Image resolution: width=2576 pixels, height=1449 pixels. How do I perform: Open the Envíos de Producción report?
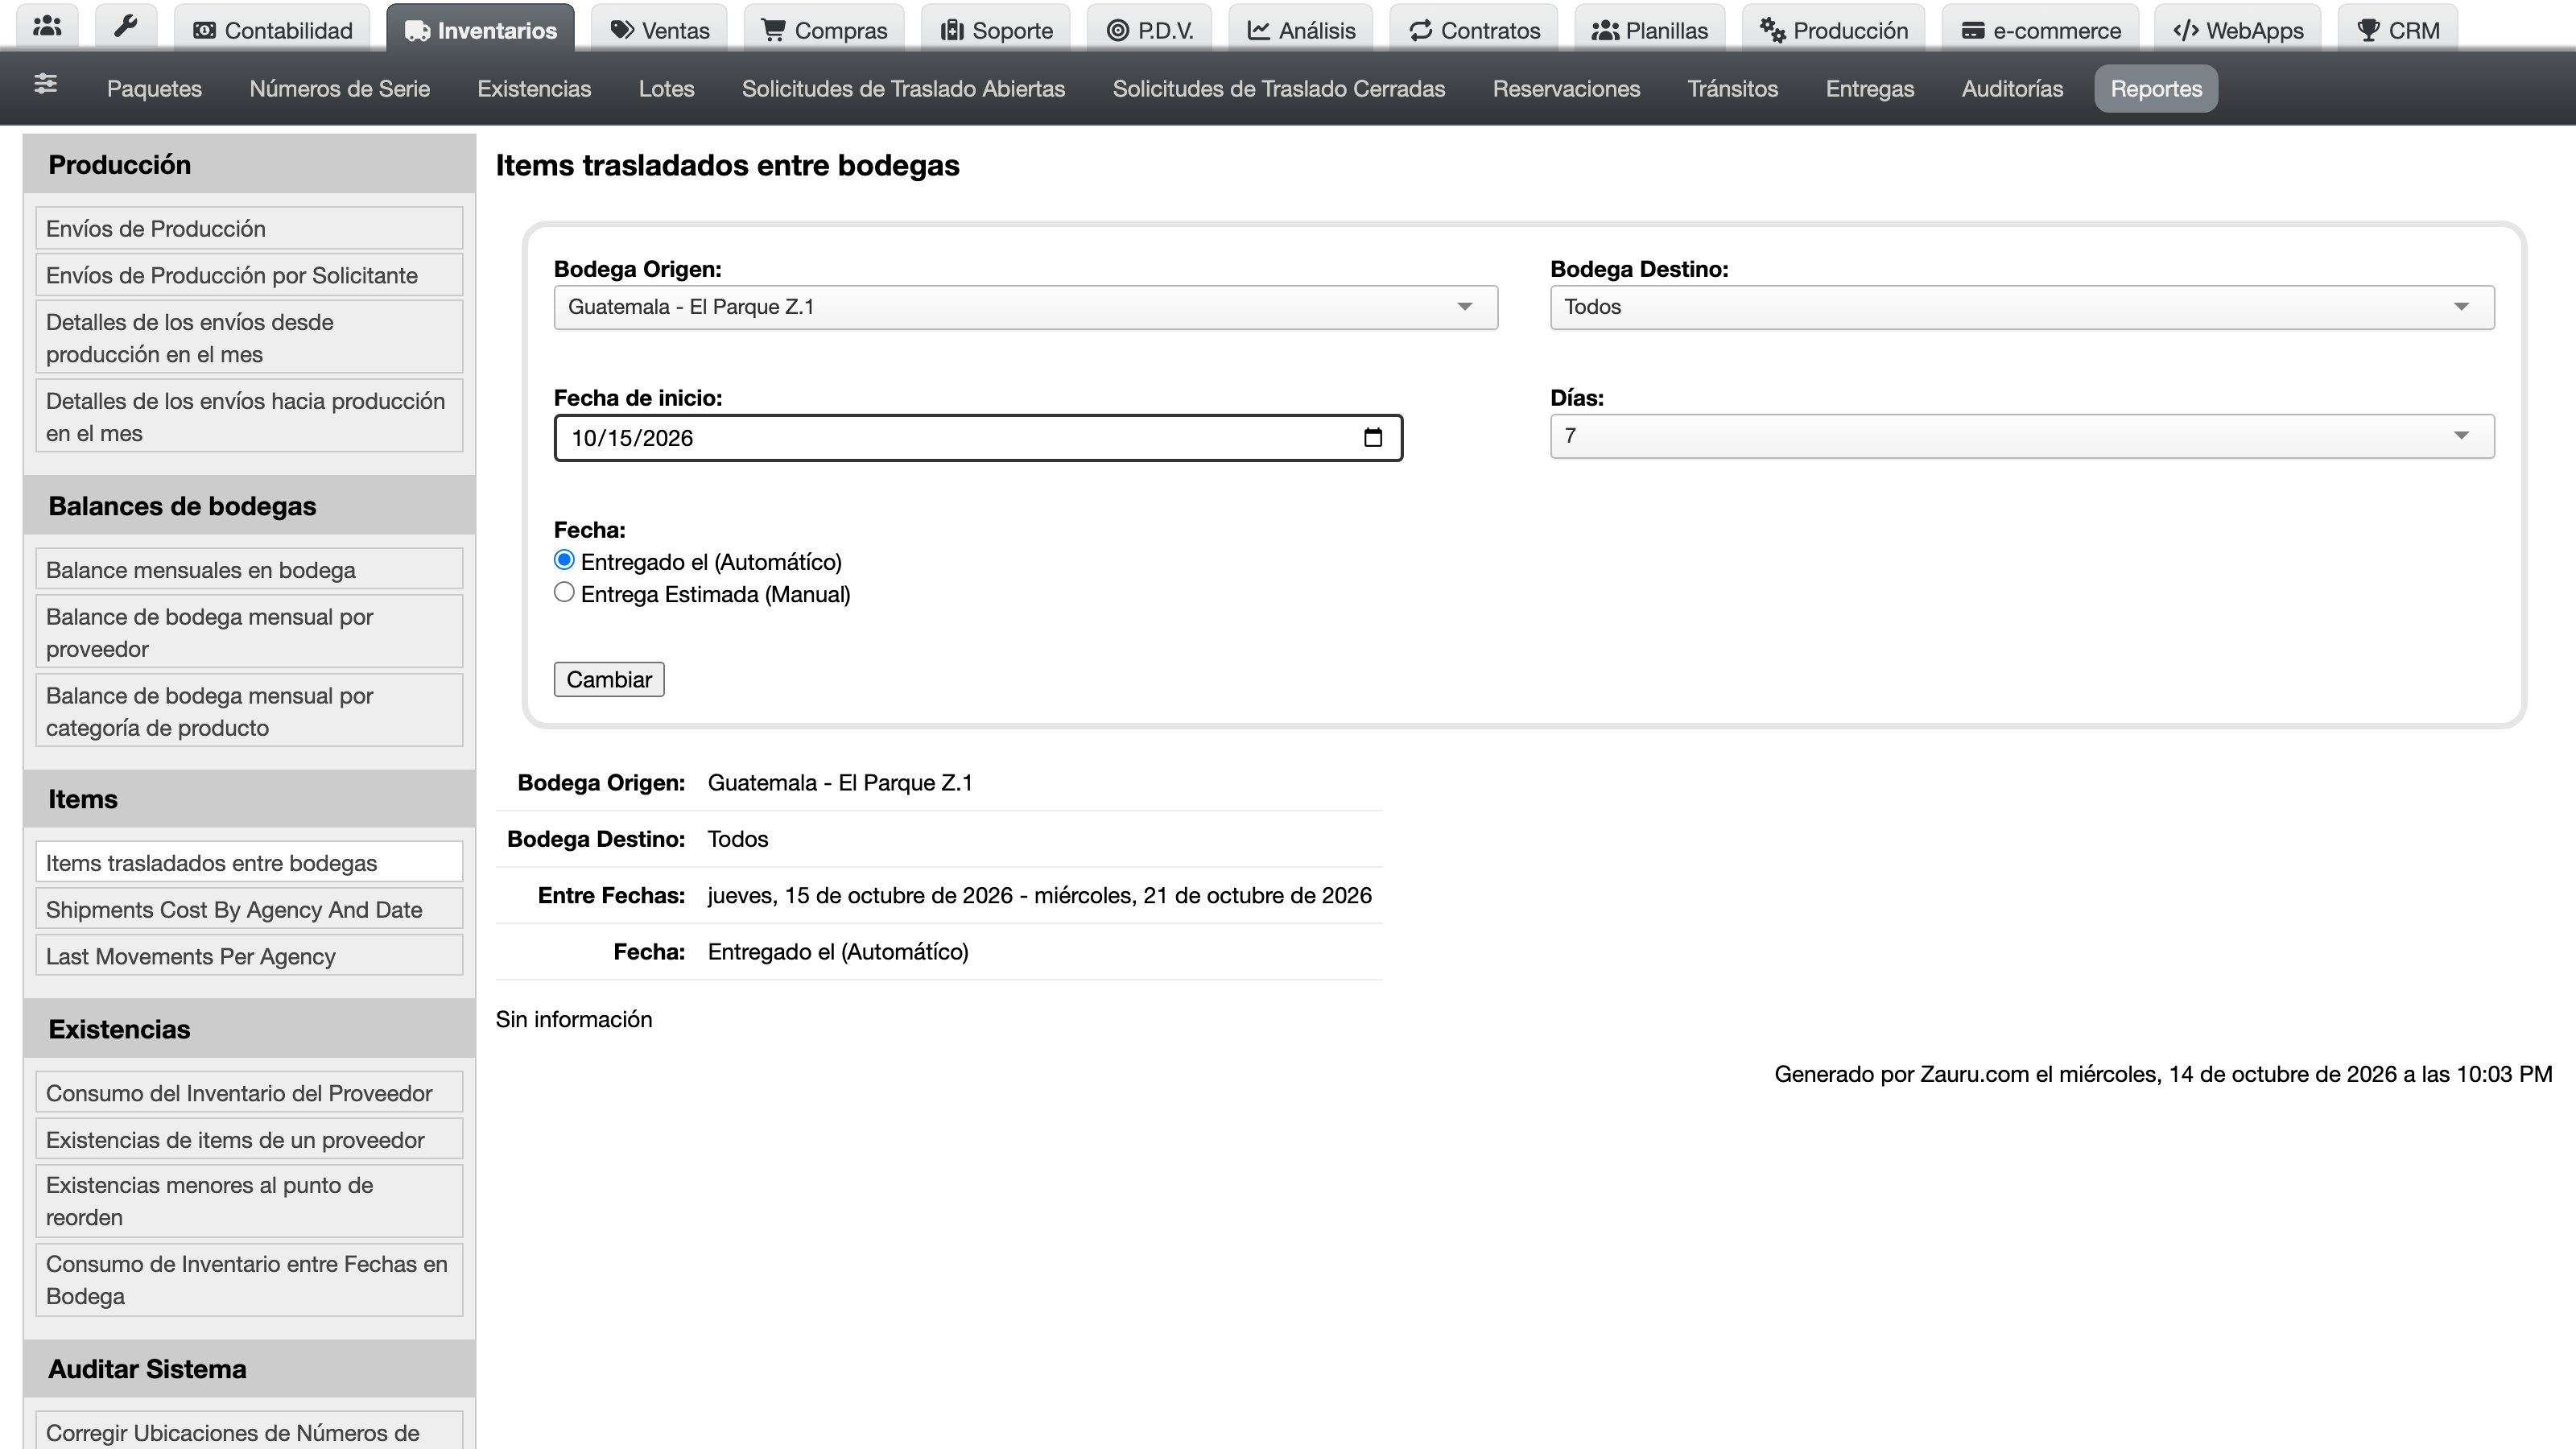pyautogui.click(x=249, y=228)
